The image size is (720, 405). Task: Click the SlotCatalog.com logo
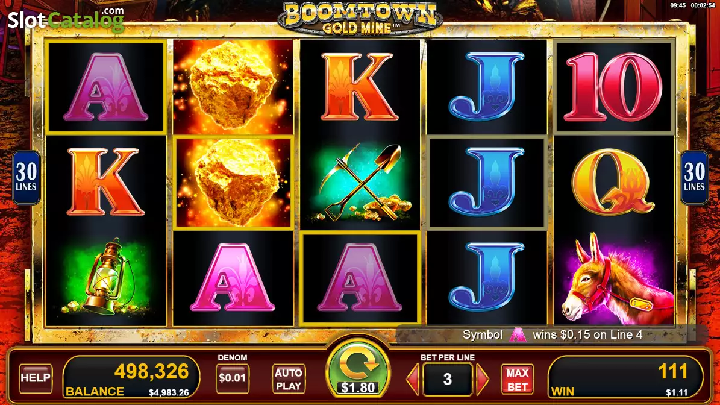pyautogui.click(x=66, y=19)
